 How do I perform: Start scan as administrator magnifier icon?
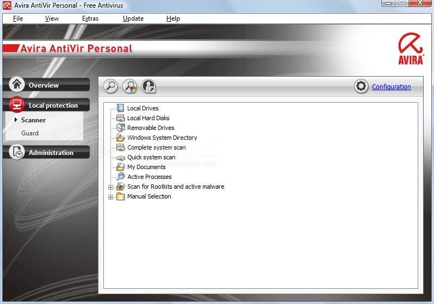tap(130, 86)
